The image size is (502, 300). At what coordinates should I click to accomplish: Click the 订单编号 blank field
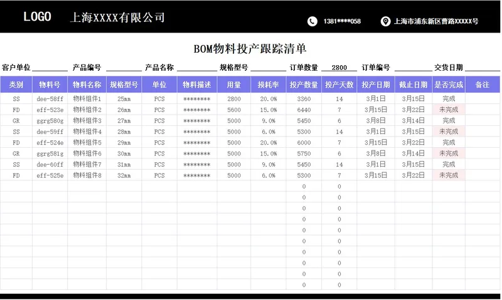pos(414,68)
